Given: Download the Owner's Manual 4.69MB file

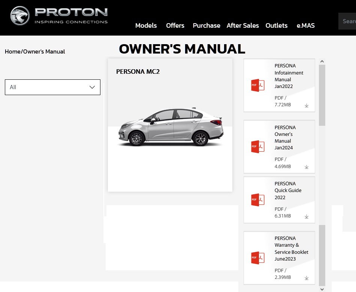Looking at the screenshot, I should tap(307, 167).
